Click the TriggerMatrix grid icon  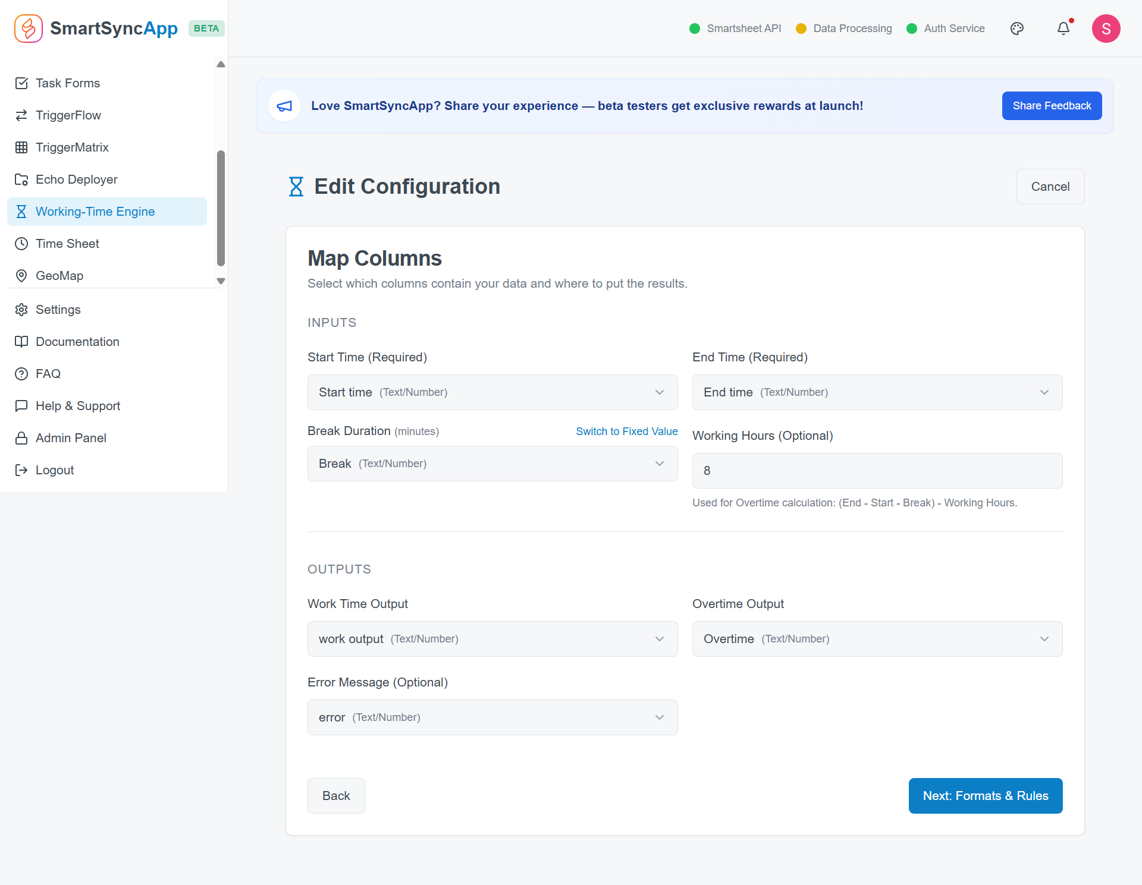[21, 147]
